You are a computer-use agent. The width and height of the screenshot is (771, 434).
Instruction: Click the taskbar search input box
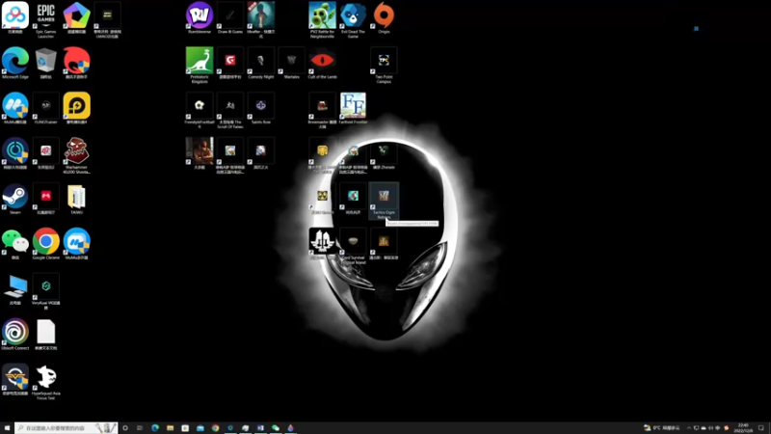(66, 428)
